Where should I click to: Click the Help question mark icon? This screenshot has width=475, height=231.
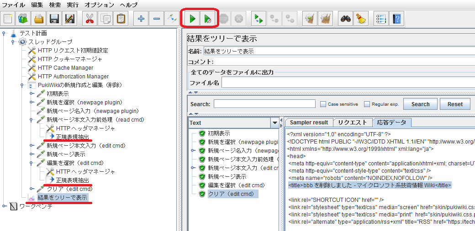(x=396, y=19)
